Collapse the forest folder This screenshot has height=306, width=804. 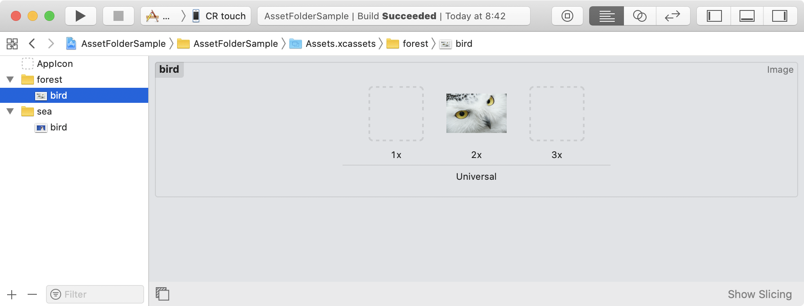pos(10,79)
